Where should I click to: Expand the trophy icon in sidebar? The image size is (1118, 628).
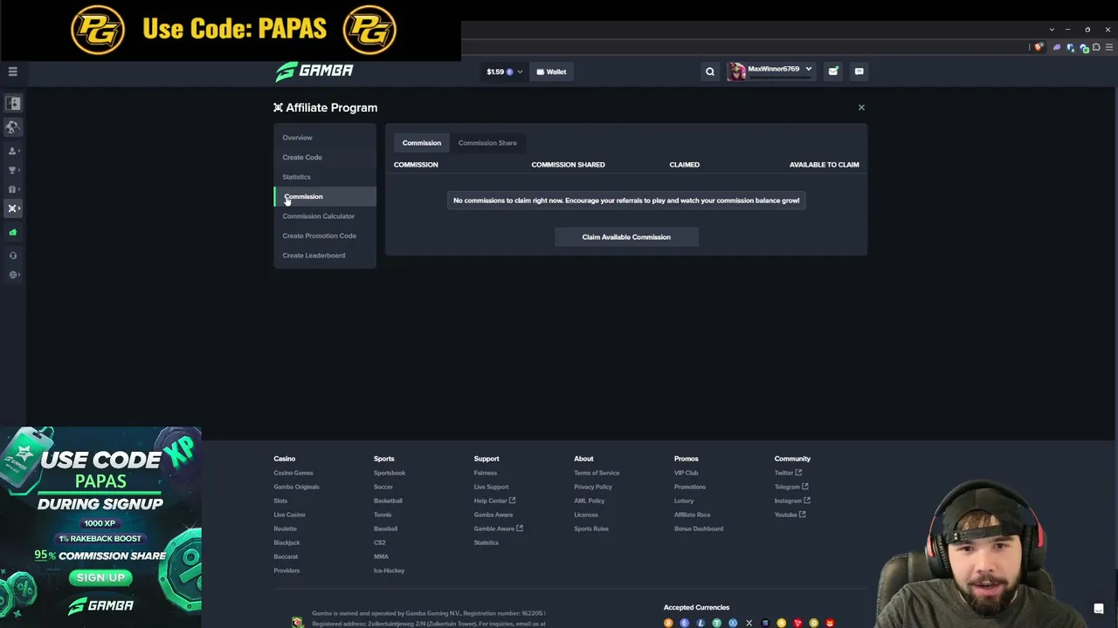tap(13, 170)
